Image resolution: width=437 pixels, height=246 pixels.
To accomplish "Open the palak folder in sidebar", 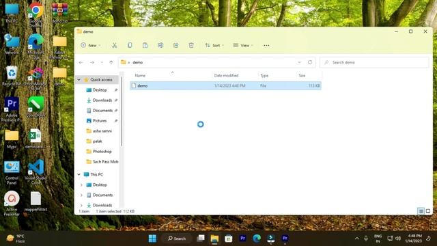I will point(97,141).
